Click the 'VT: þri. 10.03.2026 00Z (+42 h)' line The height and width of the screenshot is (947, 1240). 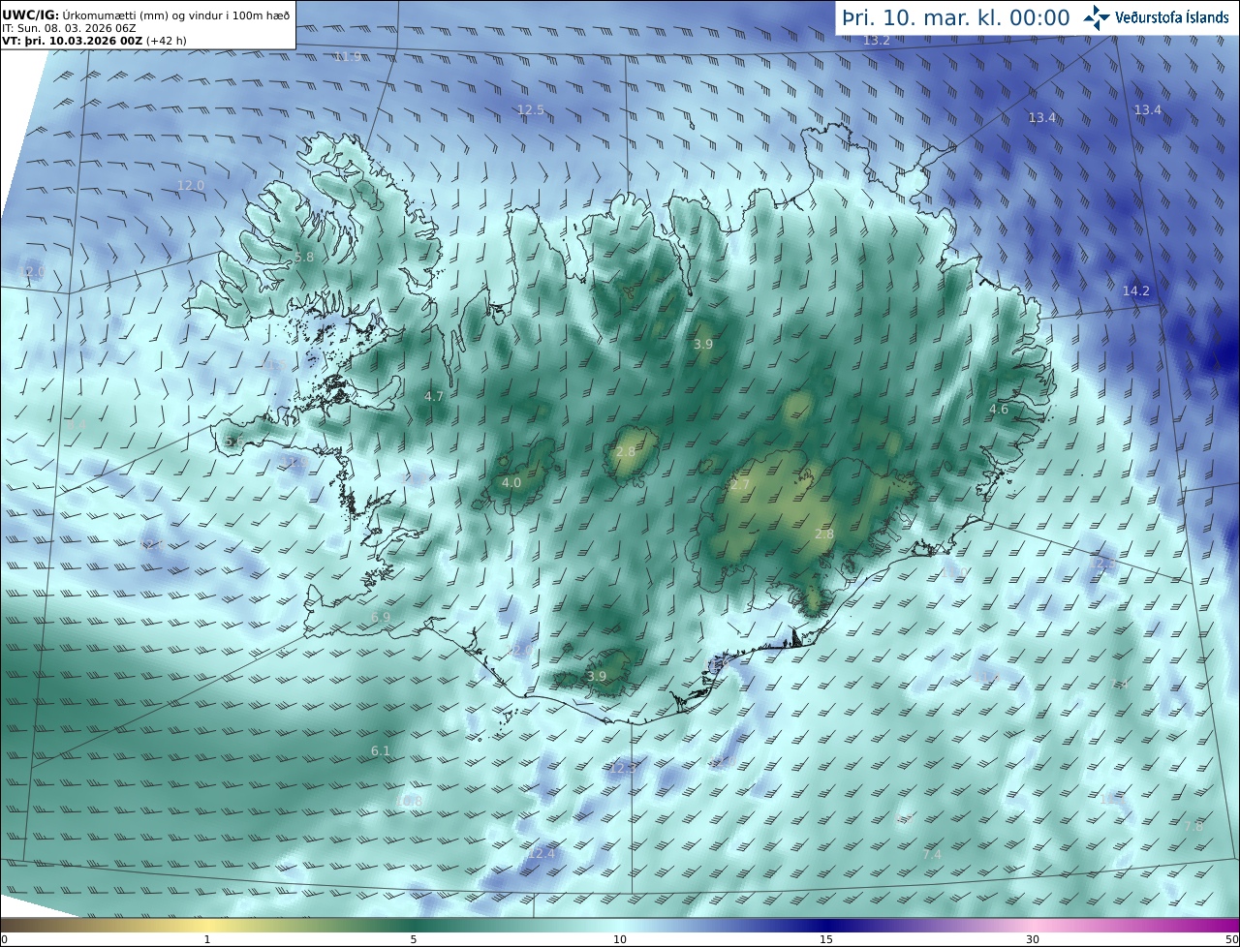pos(93,41)
